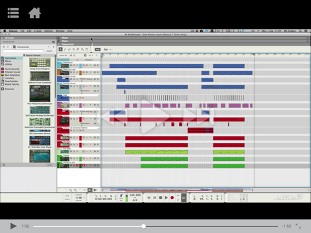Screen dimensions: 311x233
Task: Click Rewind in Reason transport
Action: pyautogui.click(x=149, y=197)
